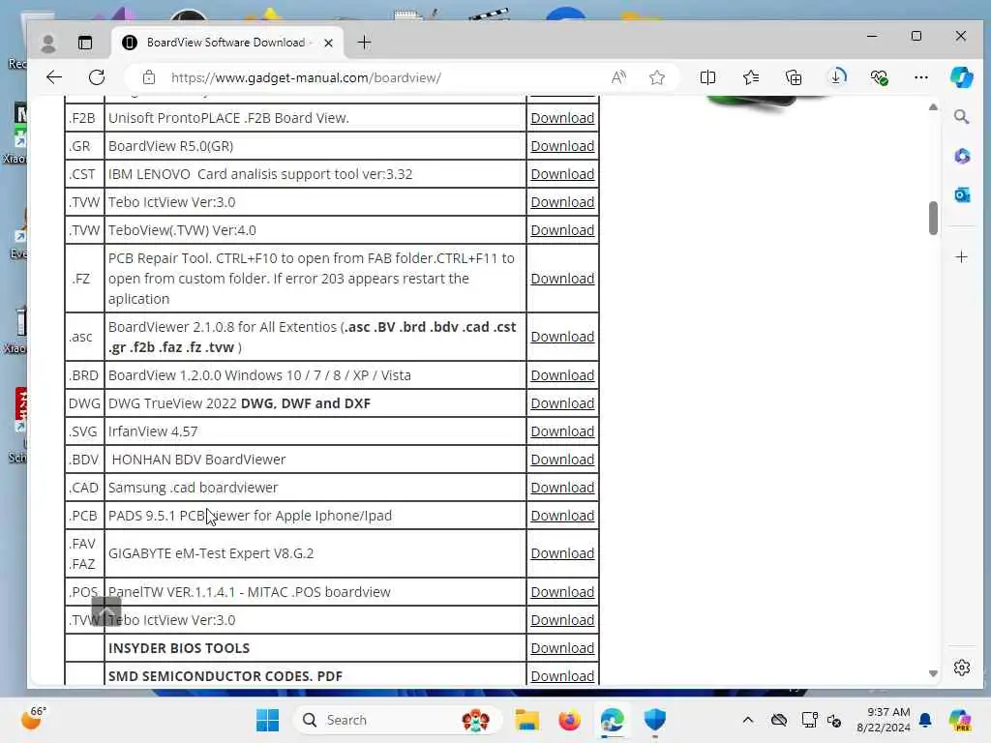Screen dimensions: 991x743
Task: Open Microsoft Edge taskbar icon
Action: [612, 720]
